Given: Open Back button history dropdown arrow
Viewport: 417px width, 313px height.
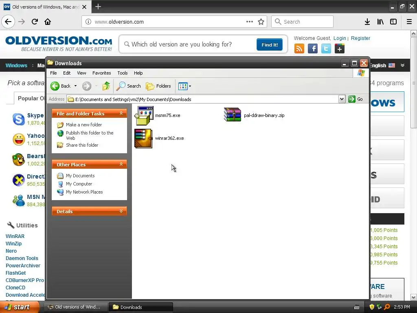Looking at the screenshot, I should click(x=75, y=86).
